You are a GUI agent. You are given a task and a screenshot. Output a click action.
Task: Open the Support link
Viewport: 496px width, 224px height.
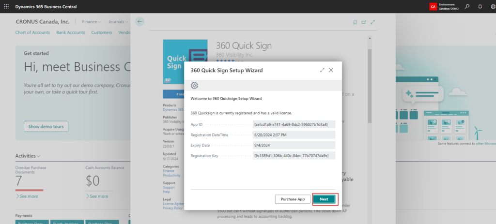[169, 187]
